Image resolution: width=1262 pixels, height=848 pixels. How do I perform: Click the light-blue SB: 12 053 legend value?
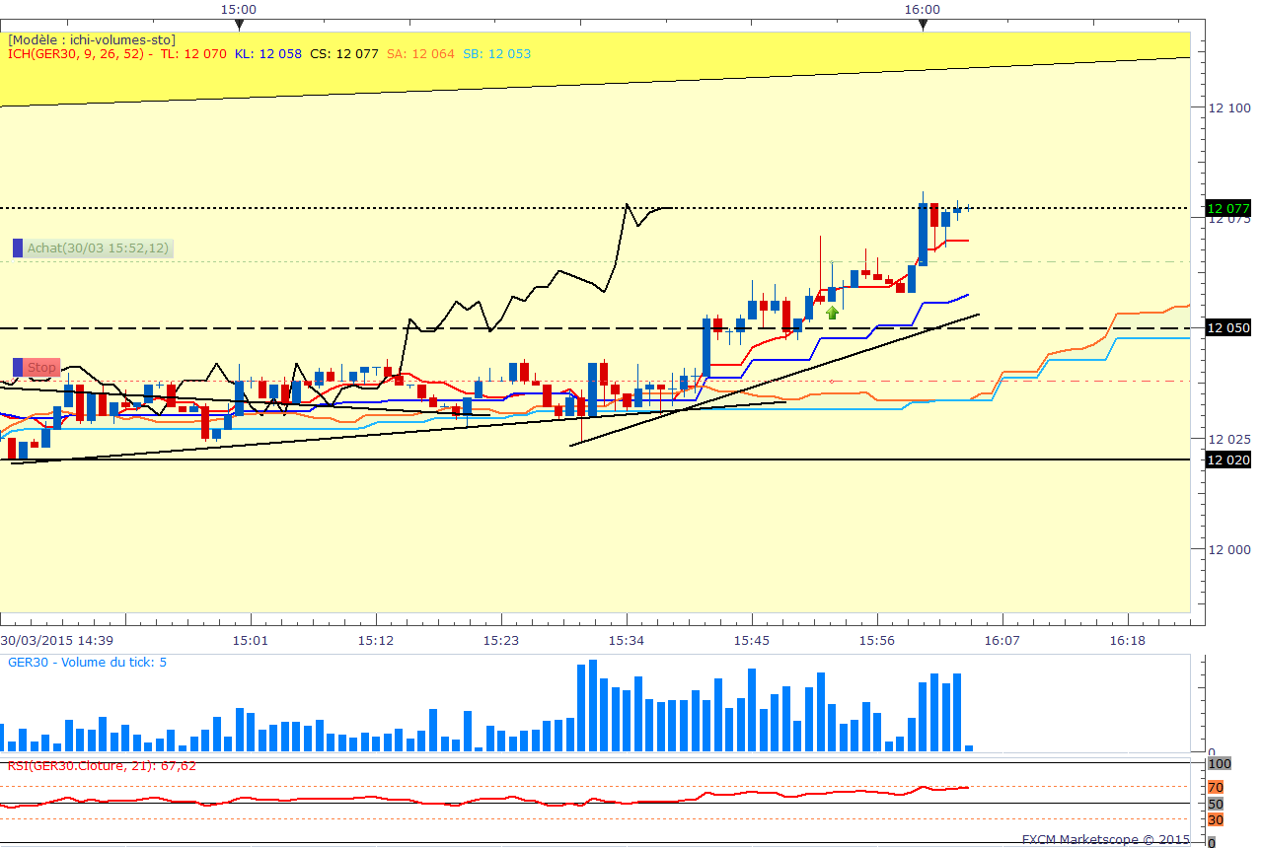(497, 53)
